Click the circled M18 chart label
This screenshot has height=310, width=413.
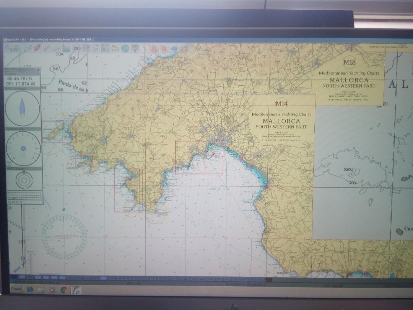tap(349, 62)
